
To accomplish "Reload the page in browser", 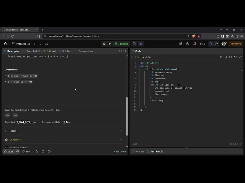I will 13,36.
